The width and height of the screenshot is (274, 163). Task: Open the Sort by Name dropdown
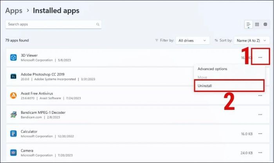tap(252, 41)
